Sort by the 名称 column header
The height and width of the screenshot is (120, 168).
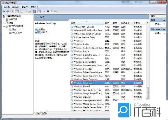click(x=87, y=23)
